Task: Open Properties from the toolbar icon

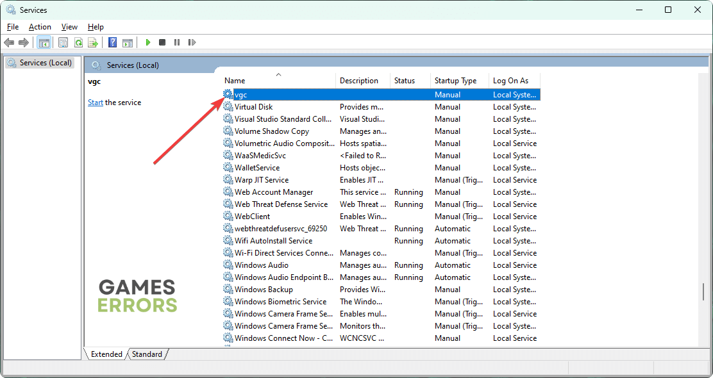Action: [63, 42]
